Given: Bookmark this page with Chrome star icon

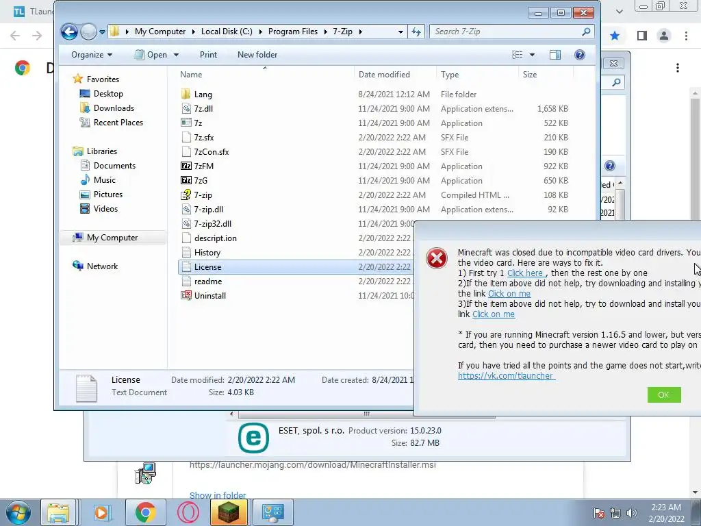Looking at the screenshot, I should coord(615,36).
